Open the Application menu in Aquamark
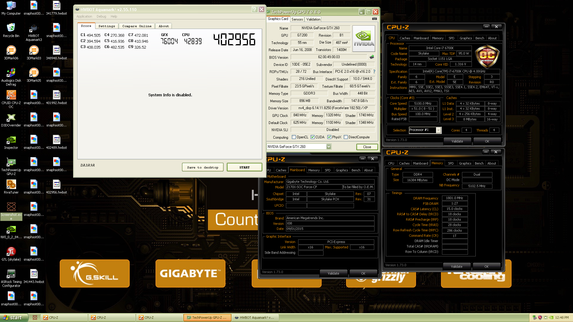 click(x=84, y=16)
